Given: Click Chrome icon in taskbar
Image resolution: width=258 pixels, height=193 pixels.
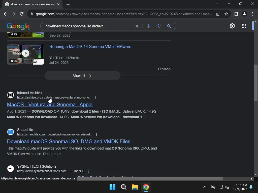Looking at the screenshot, I should tap(146, 187).
